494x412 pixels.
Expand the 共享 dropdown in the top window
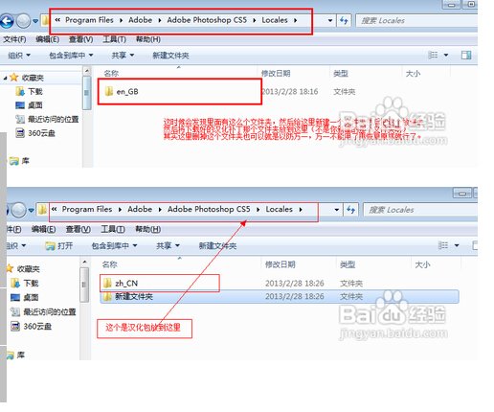pos(123,56)
